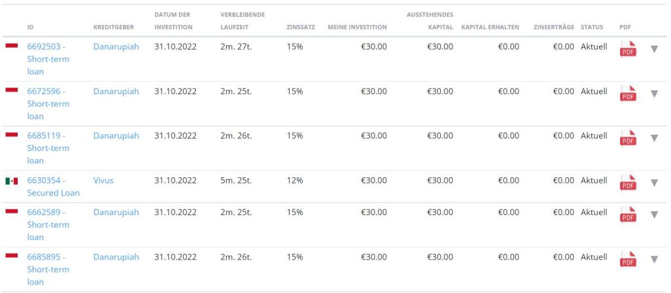Open PDF for loan 6662589

pos(628,215)
